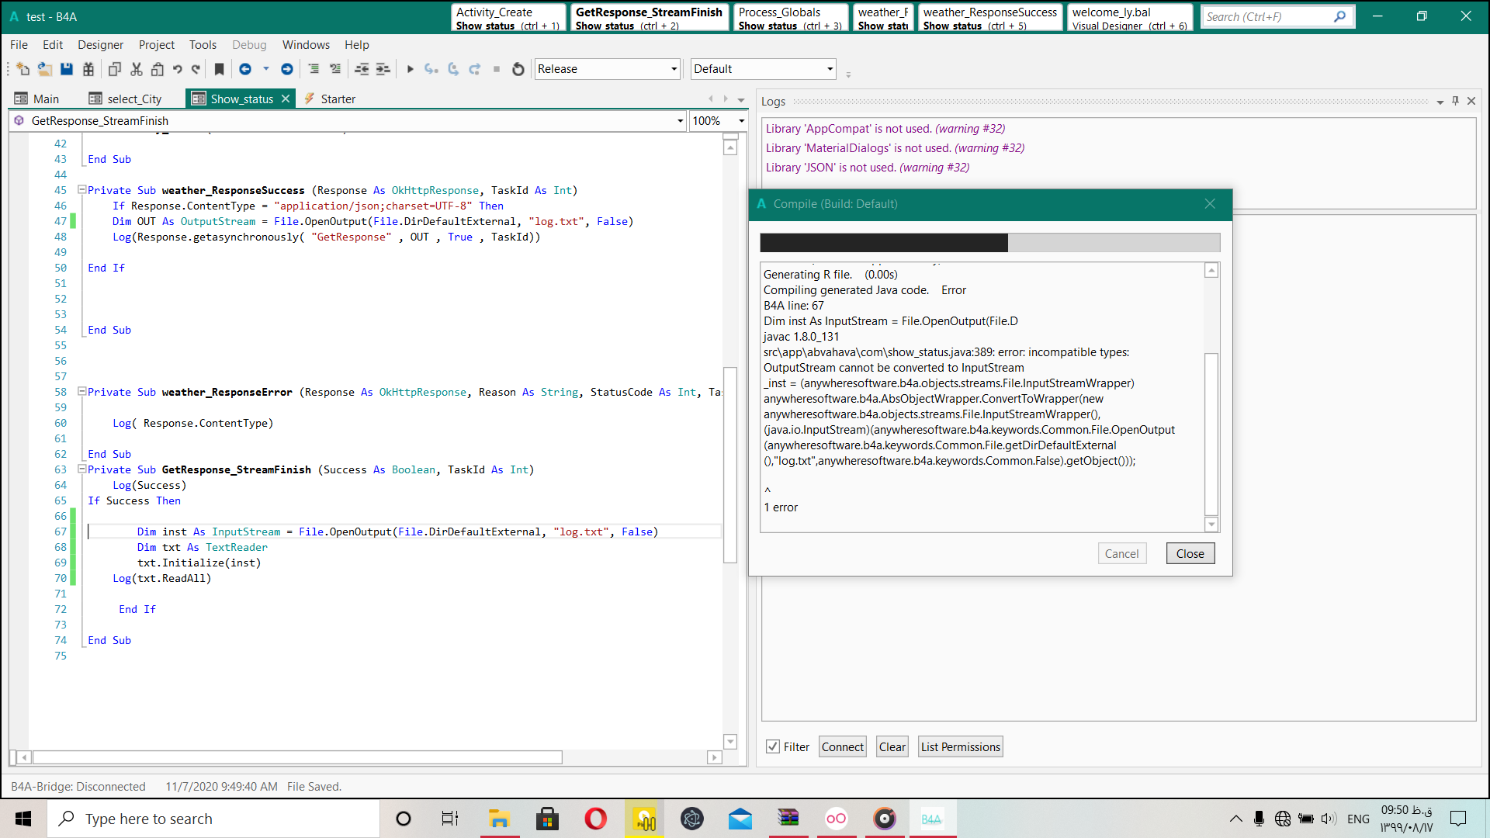
Task: Toggle a bookmark in the code editor
Action: click(219, 68)
